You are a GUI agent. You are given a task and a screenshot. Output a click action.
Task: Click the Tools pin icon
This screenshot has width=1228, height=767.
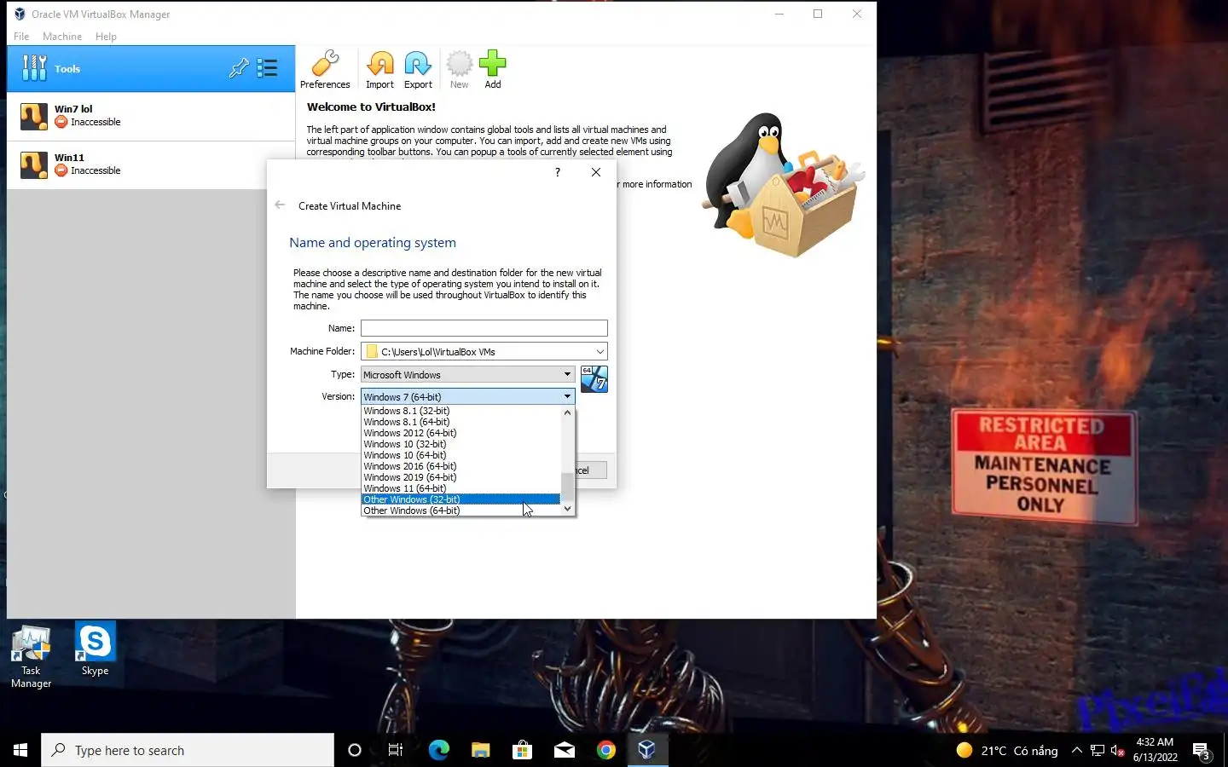coord(239,68)
